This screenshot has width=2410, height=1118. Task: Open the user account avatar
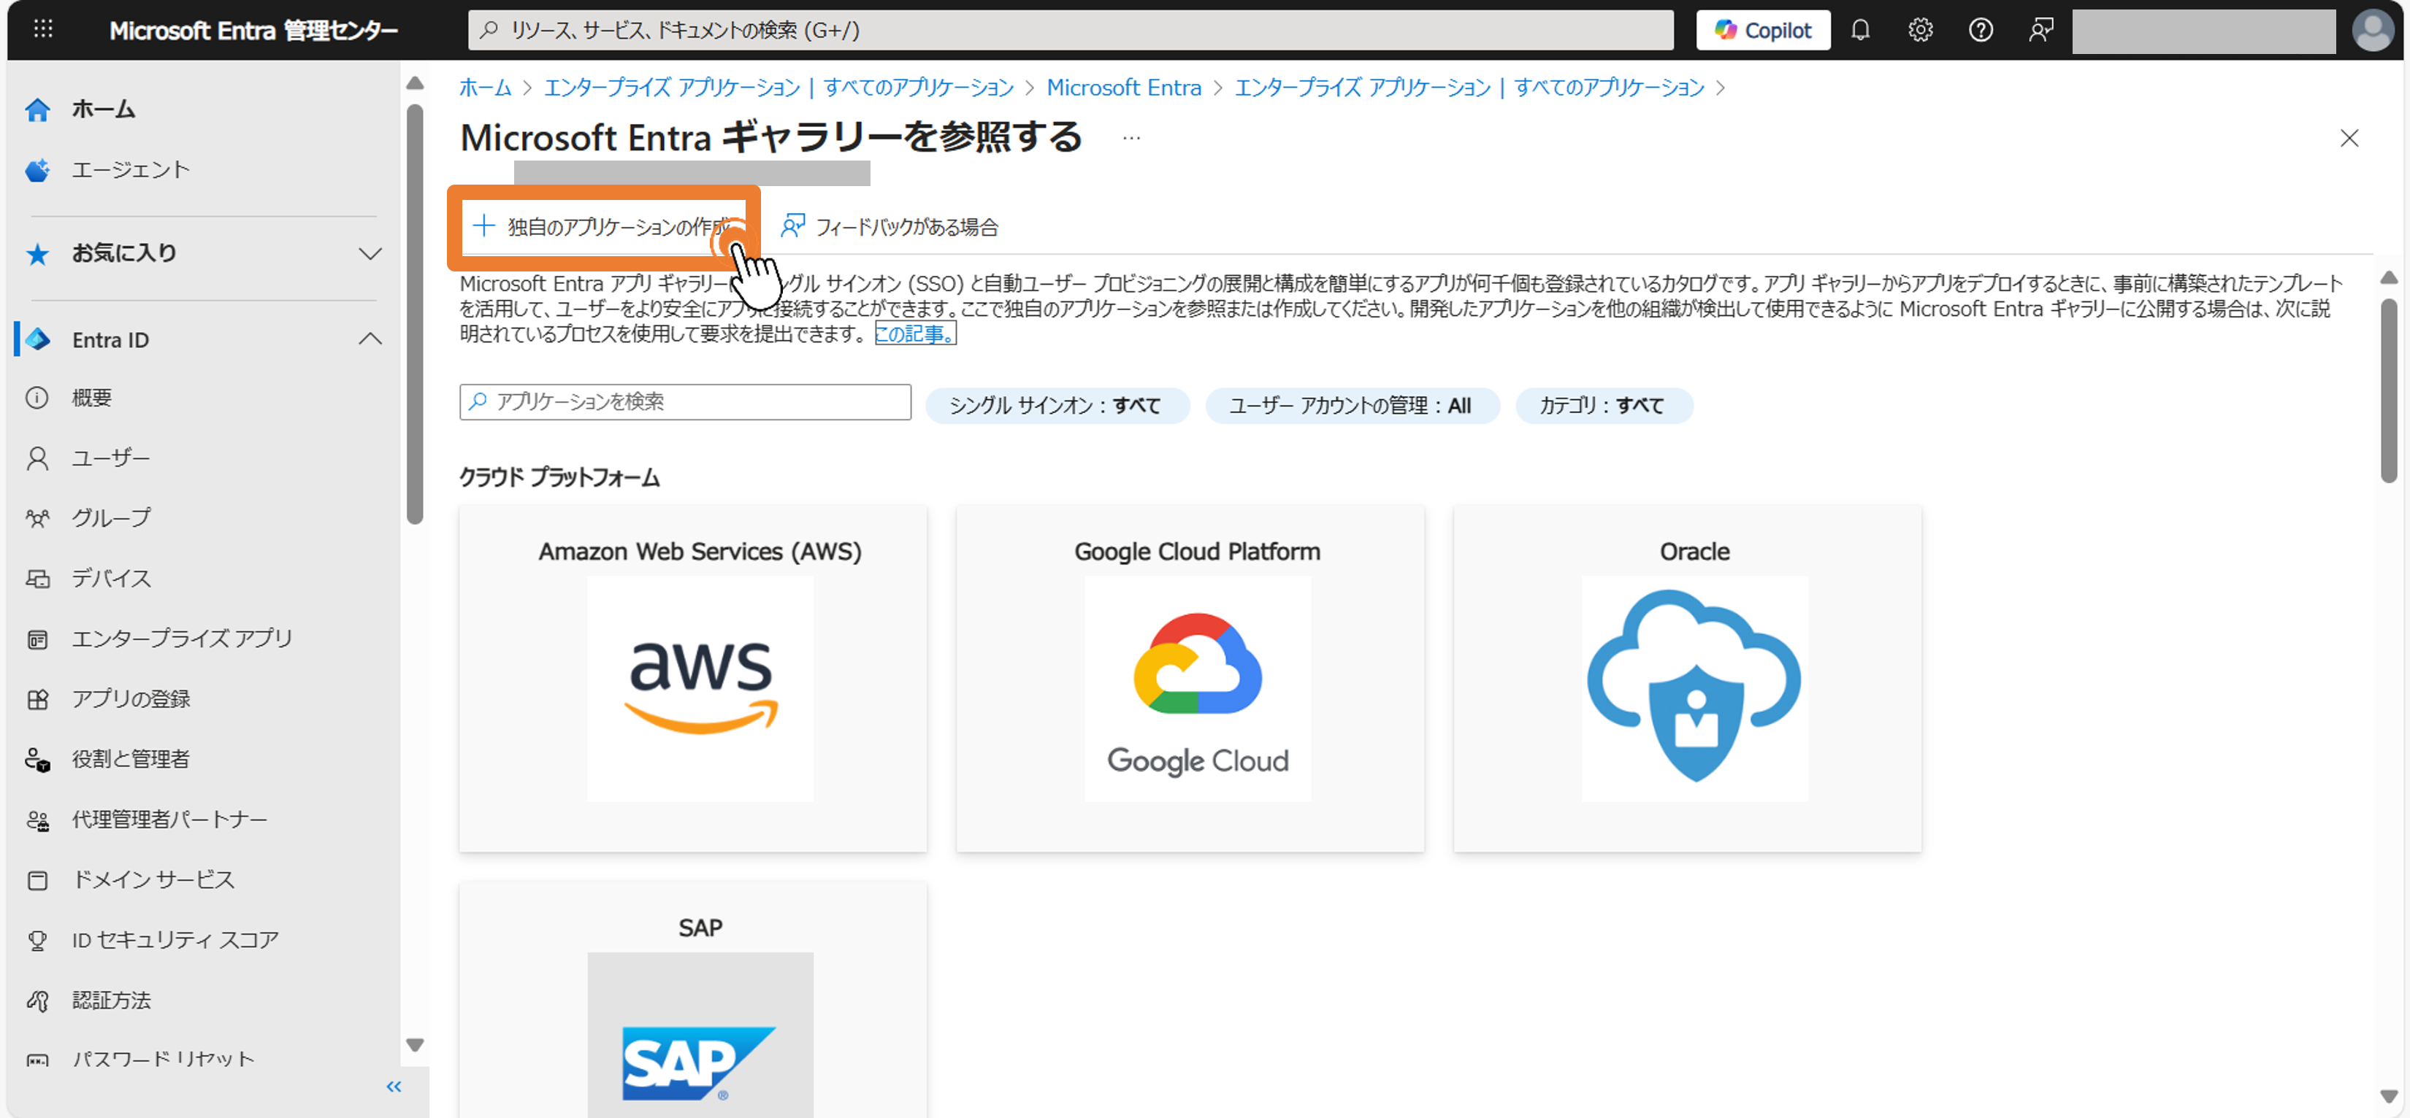click(2373, 31)
